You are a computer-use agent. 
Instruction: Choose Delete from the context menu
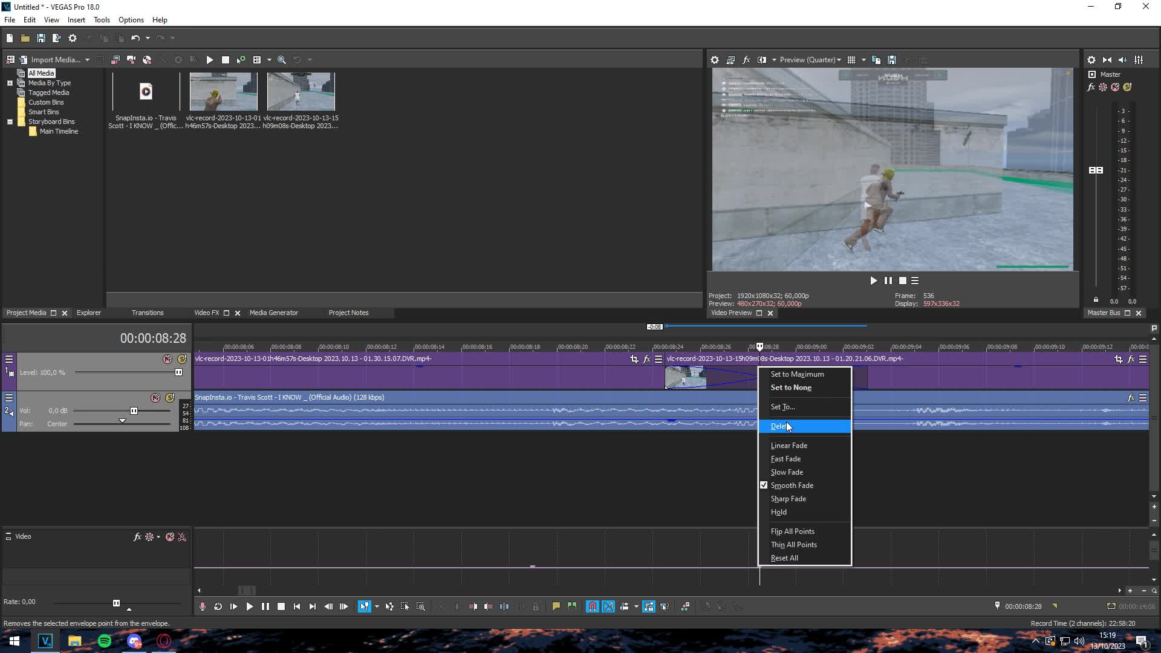point(779,426)
